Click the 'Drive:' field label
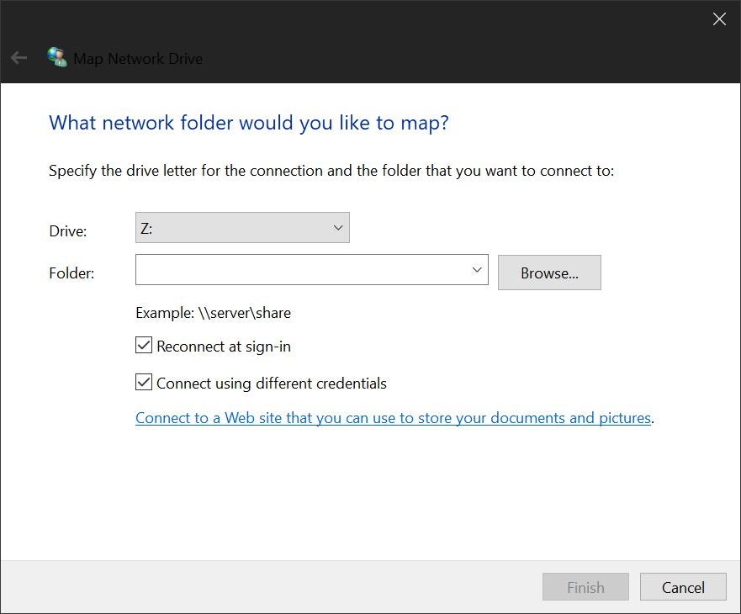Screen dimensions: 741x614 pos(68,230)
